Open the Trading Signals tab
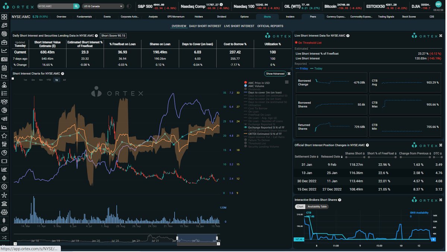Screen dimensions: 447x252 point(386,17)
